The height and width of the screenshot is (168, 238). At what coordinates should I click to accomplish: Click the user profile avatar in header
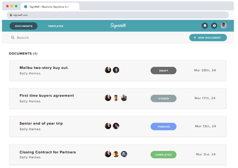point(224,26)
